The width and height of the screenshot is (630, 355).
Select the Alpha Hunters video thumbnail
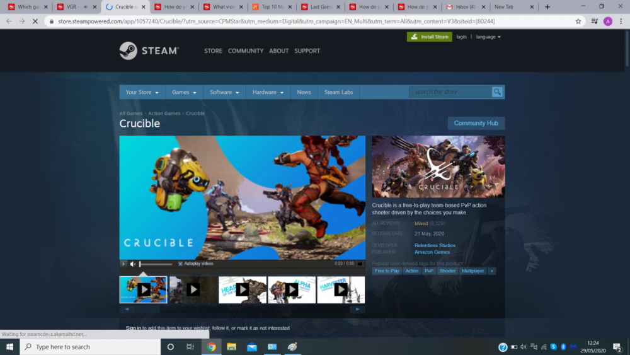(x=292, y=289)
